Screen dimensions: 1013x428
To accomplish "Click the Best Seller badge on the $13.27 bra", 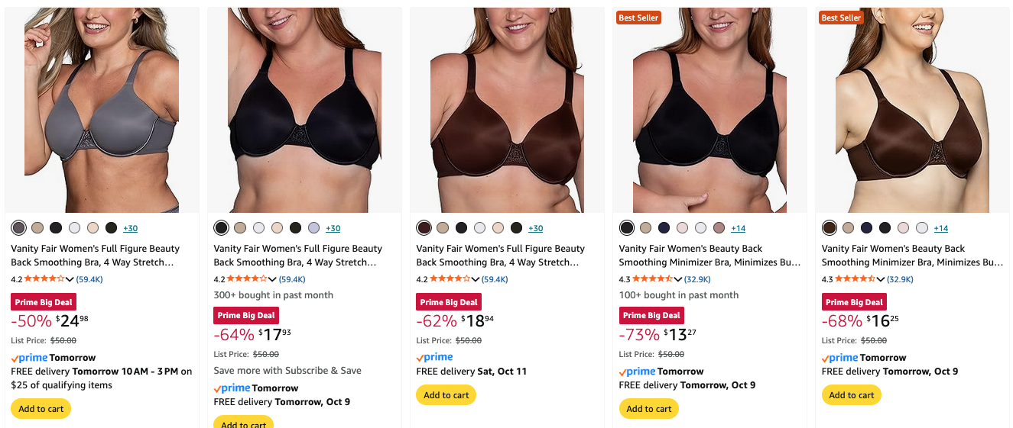I will (638, 18).
